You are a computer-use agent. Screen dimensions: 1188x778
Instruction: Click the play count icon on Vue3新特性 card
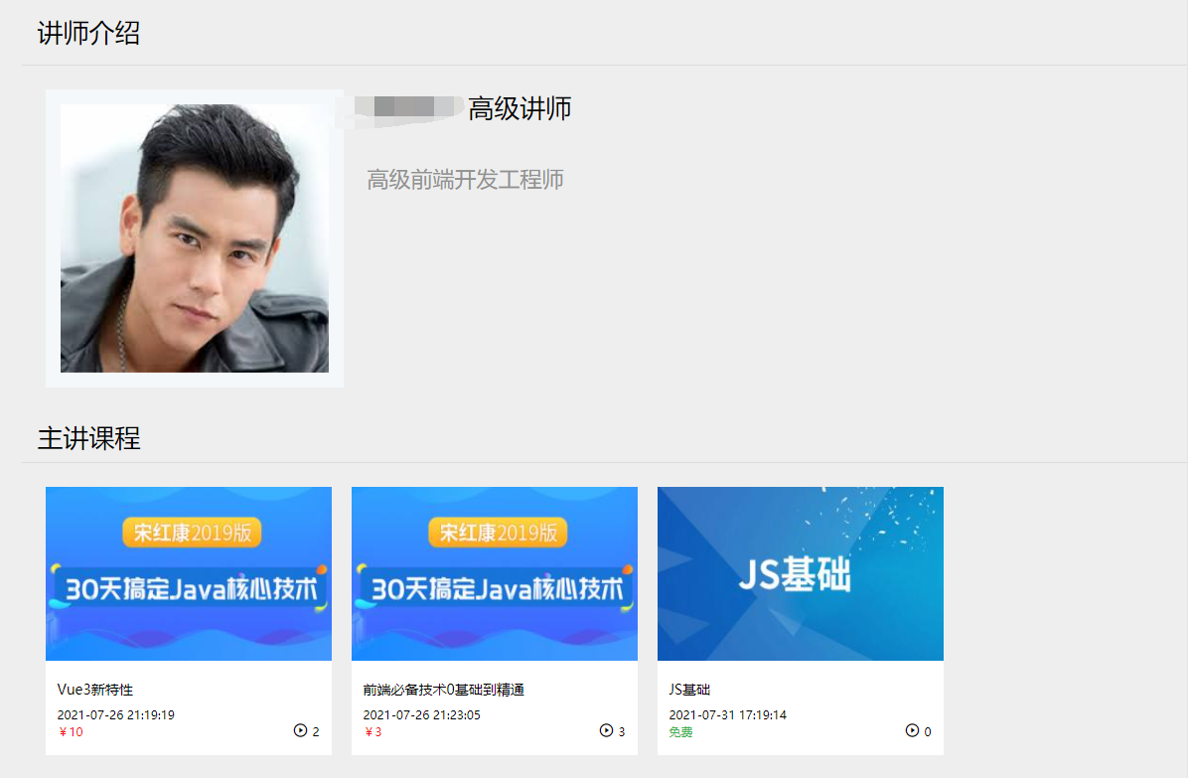click(x=300, y=730)
